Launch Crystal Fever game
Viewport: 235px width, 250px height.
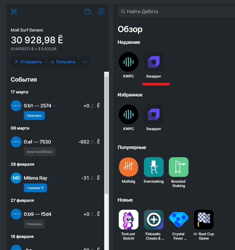click(178, 220)
